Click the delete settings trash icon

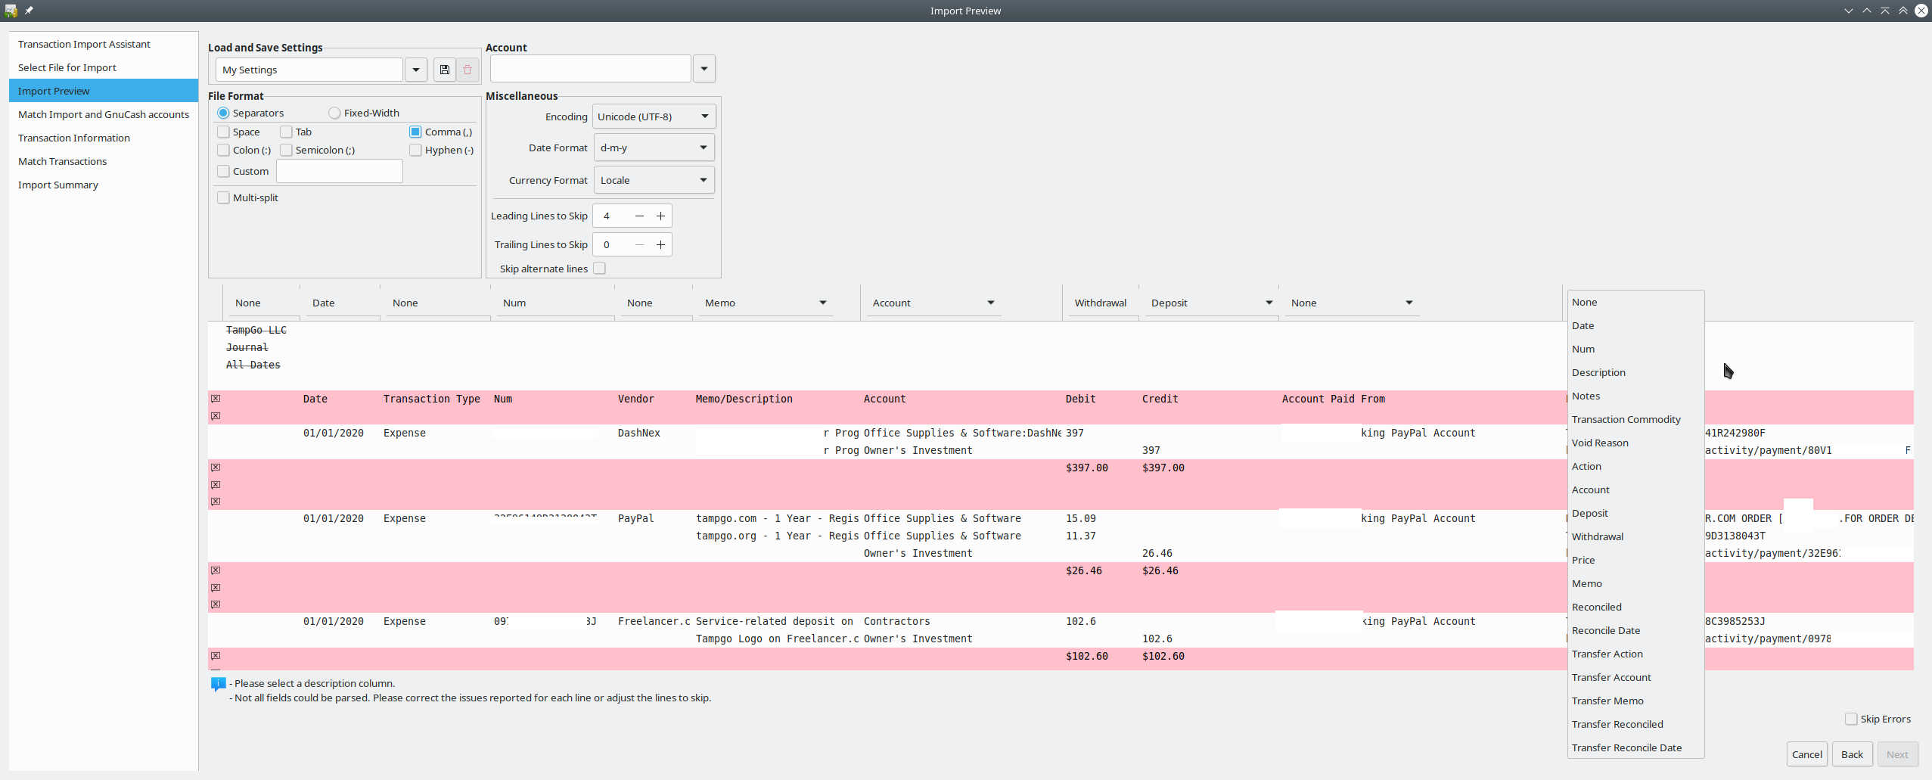coord(467,70)
